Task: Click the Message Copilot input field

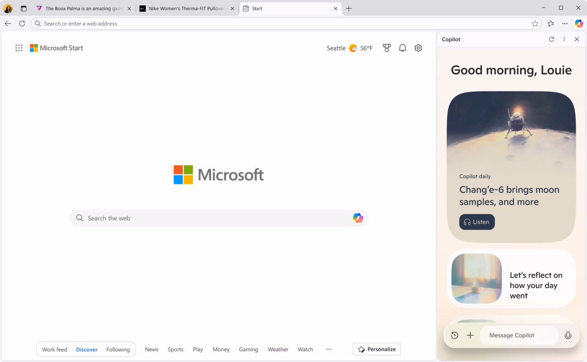Action: click(519, 335)
